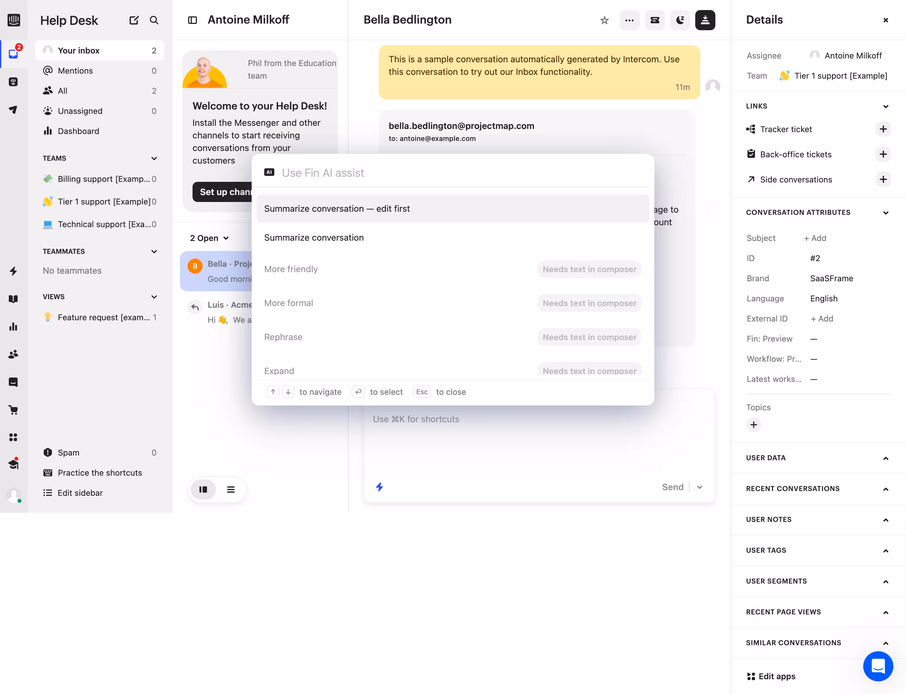Open the conversation more options ellipsis menu
Screen dimensions: 906x694
pos(629,20)
